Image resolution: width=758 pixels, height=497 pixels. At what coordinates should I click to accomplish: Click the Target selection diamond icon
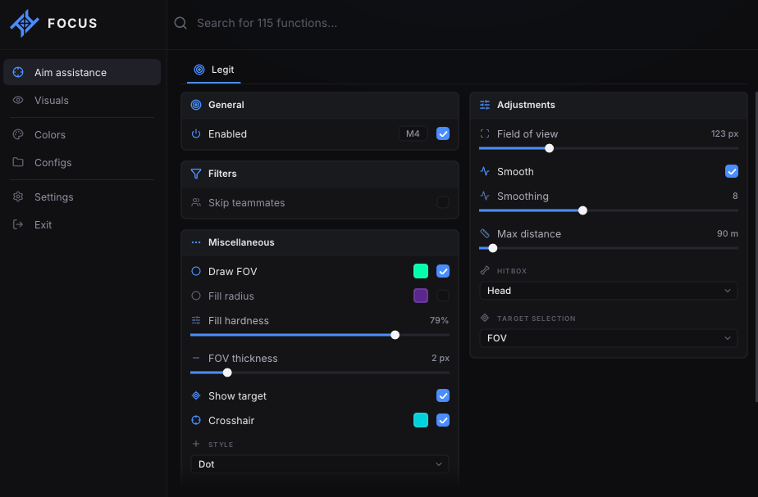click(x=485, y=318)
